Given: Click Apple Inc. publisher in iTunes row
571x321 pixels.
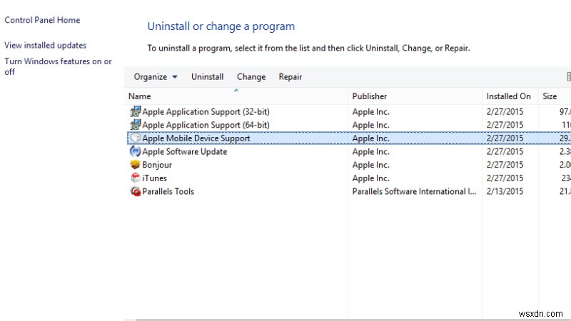Looking at the screenshot, I should [x=370, y=178].
